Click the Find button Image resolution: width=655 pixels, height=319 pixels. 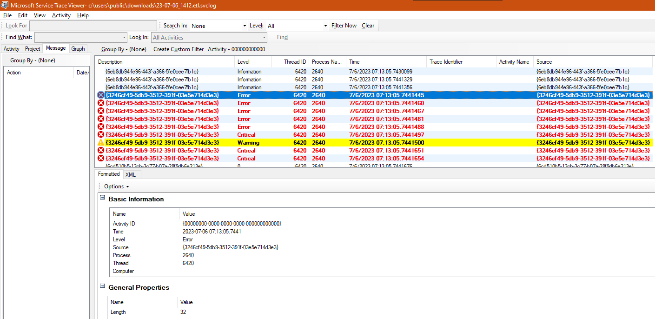282,37
